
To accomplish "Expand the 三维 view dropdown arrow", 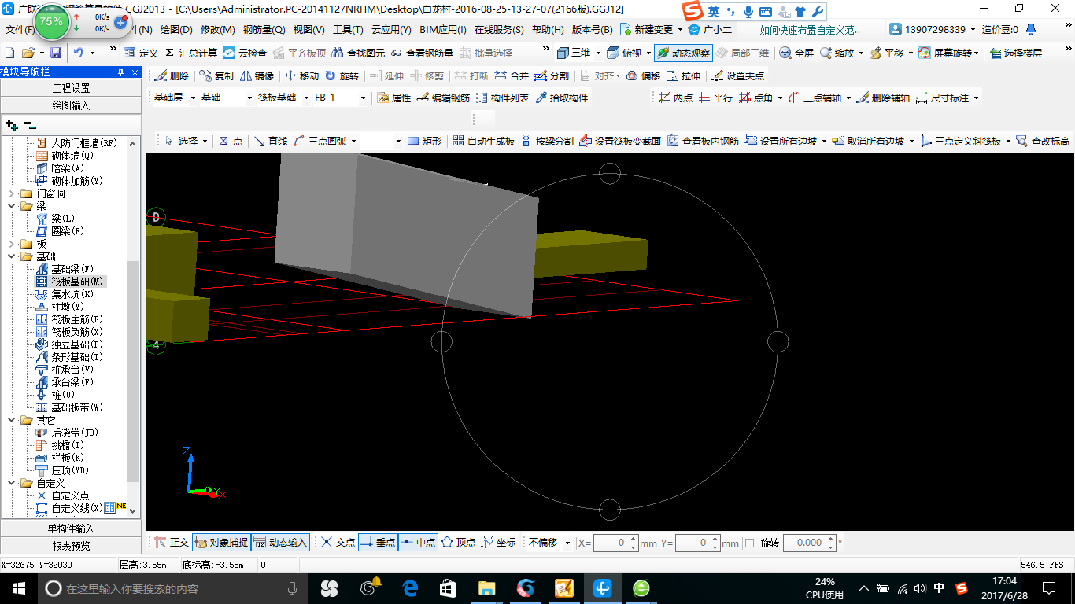I will coord(598,53).
